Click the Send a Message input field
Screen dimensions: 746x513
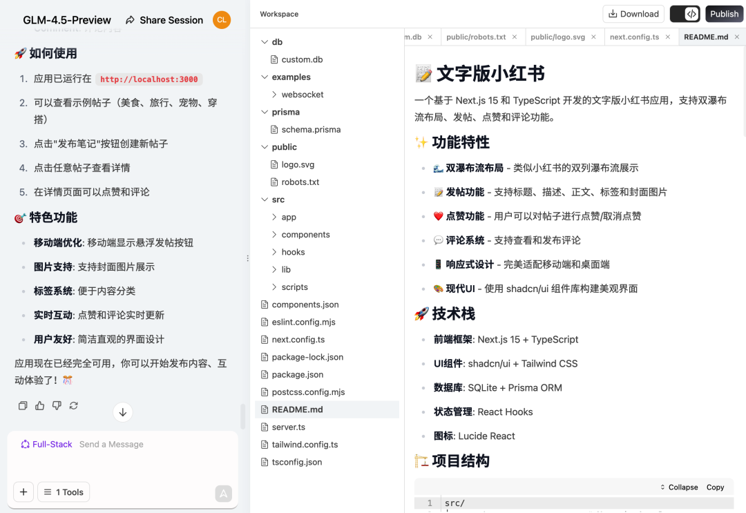pos(111,444)
